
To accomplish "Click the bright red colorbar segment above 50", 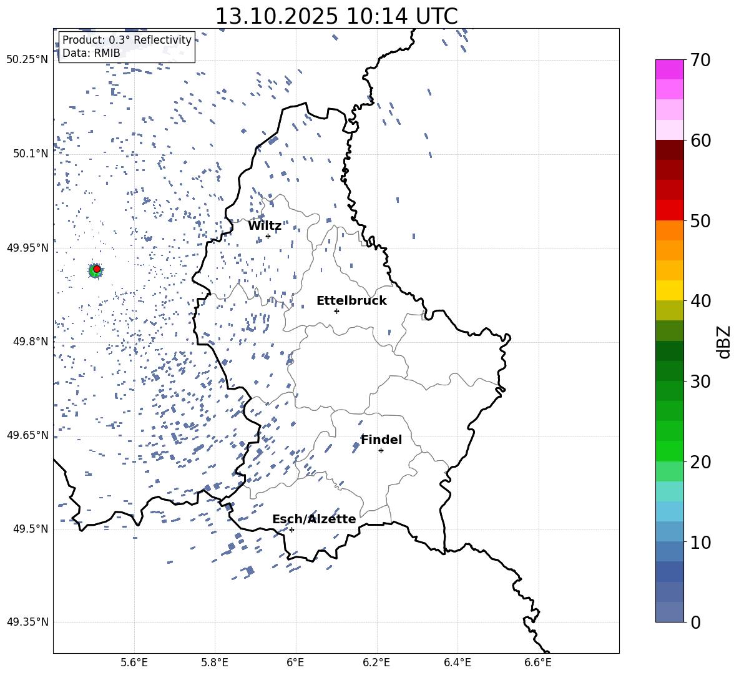I will pos(669,210).
